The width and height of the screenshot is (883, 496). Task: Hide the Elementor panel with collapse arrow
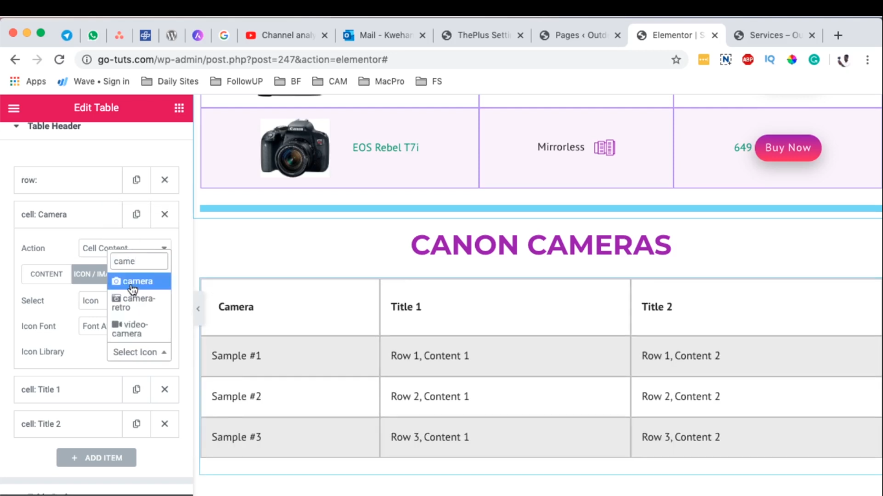click(198, 309)
